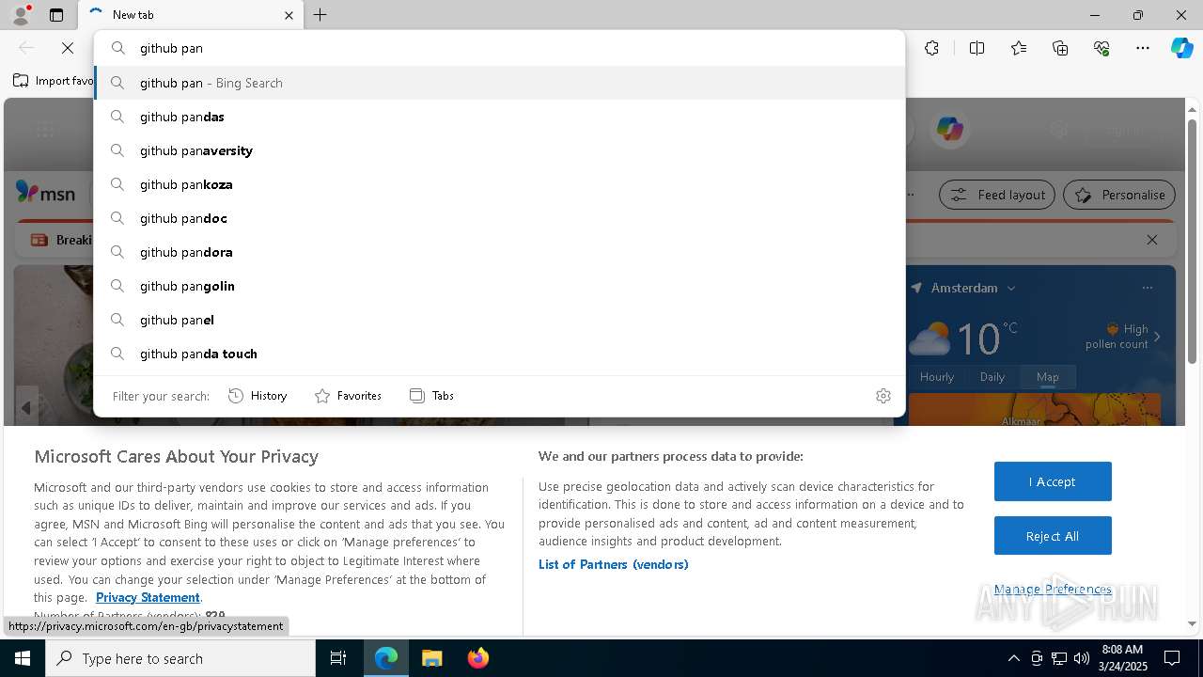Switch weather to Hourly tab
This screenshot has height=677, width=1203.
point(937,376)
